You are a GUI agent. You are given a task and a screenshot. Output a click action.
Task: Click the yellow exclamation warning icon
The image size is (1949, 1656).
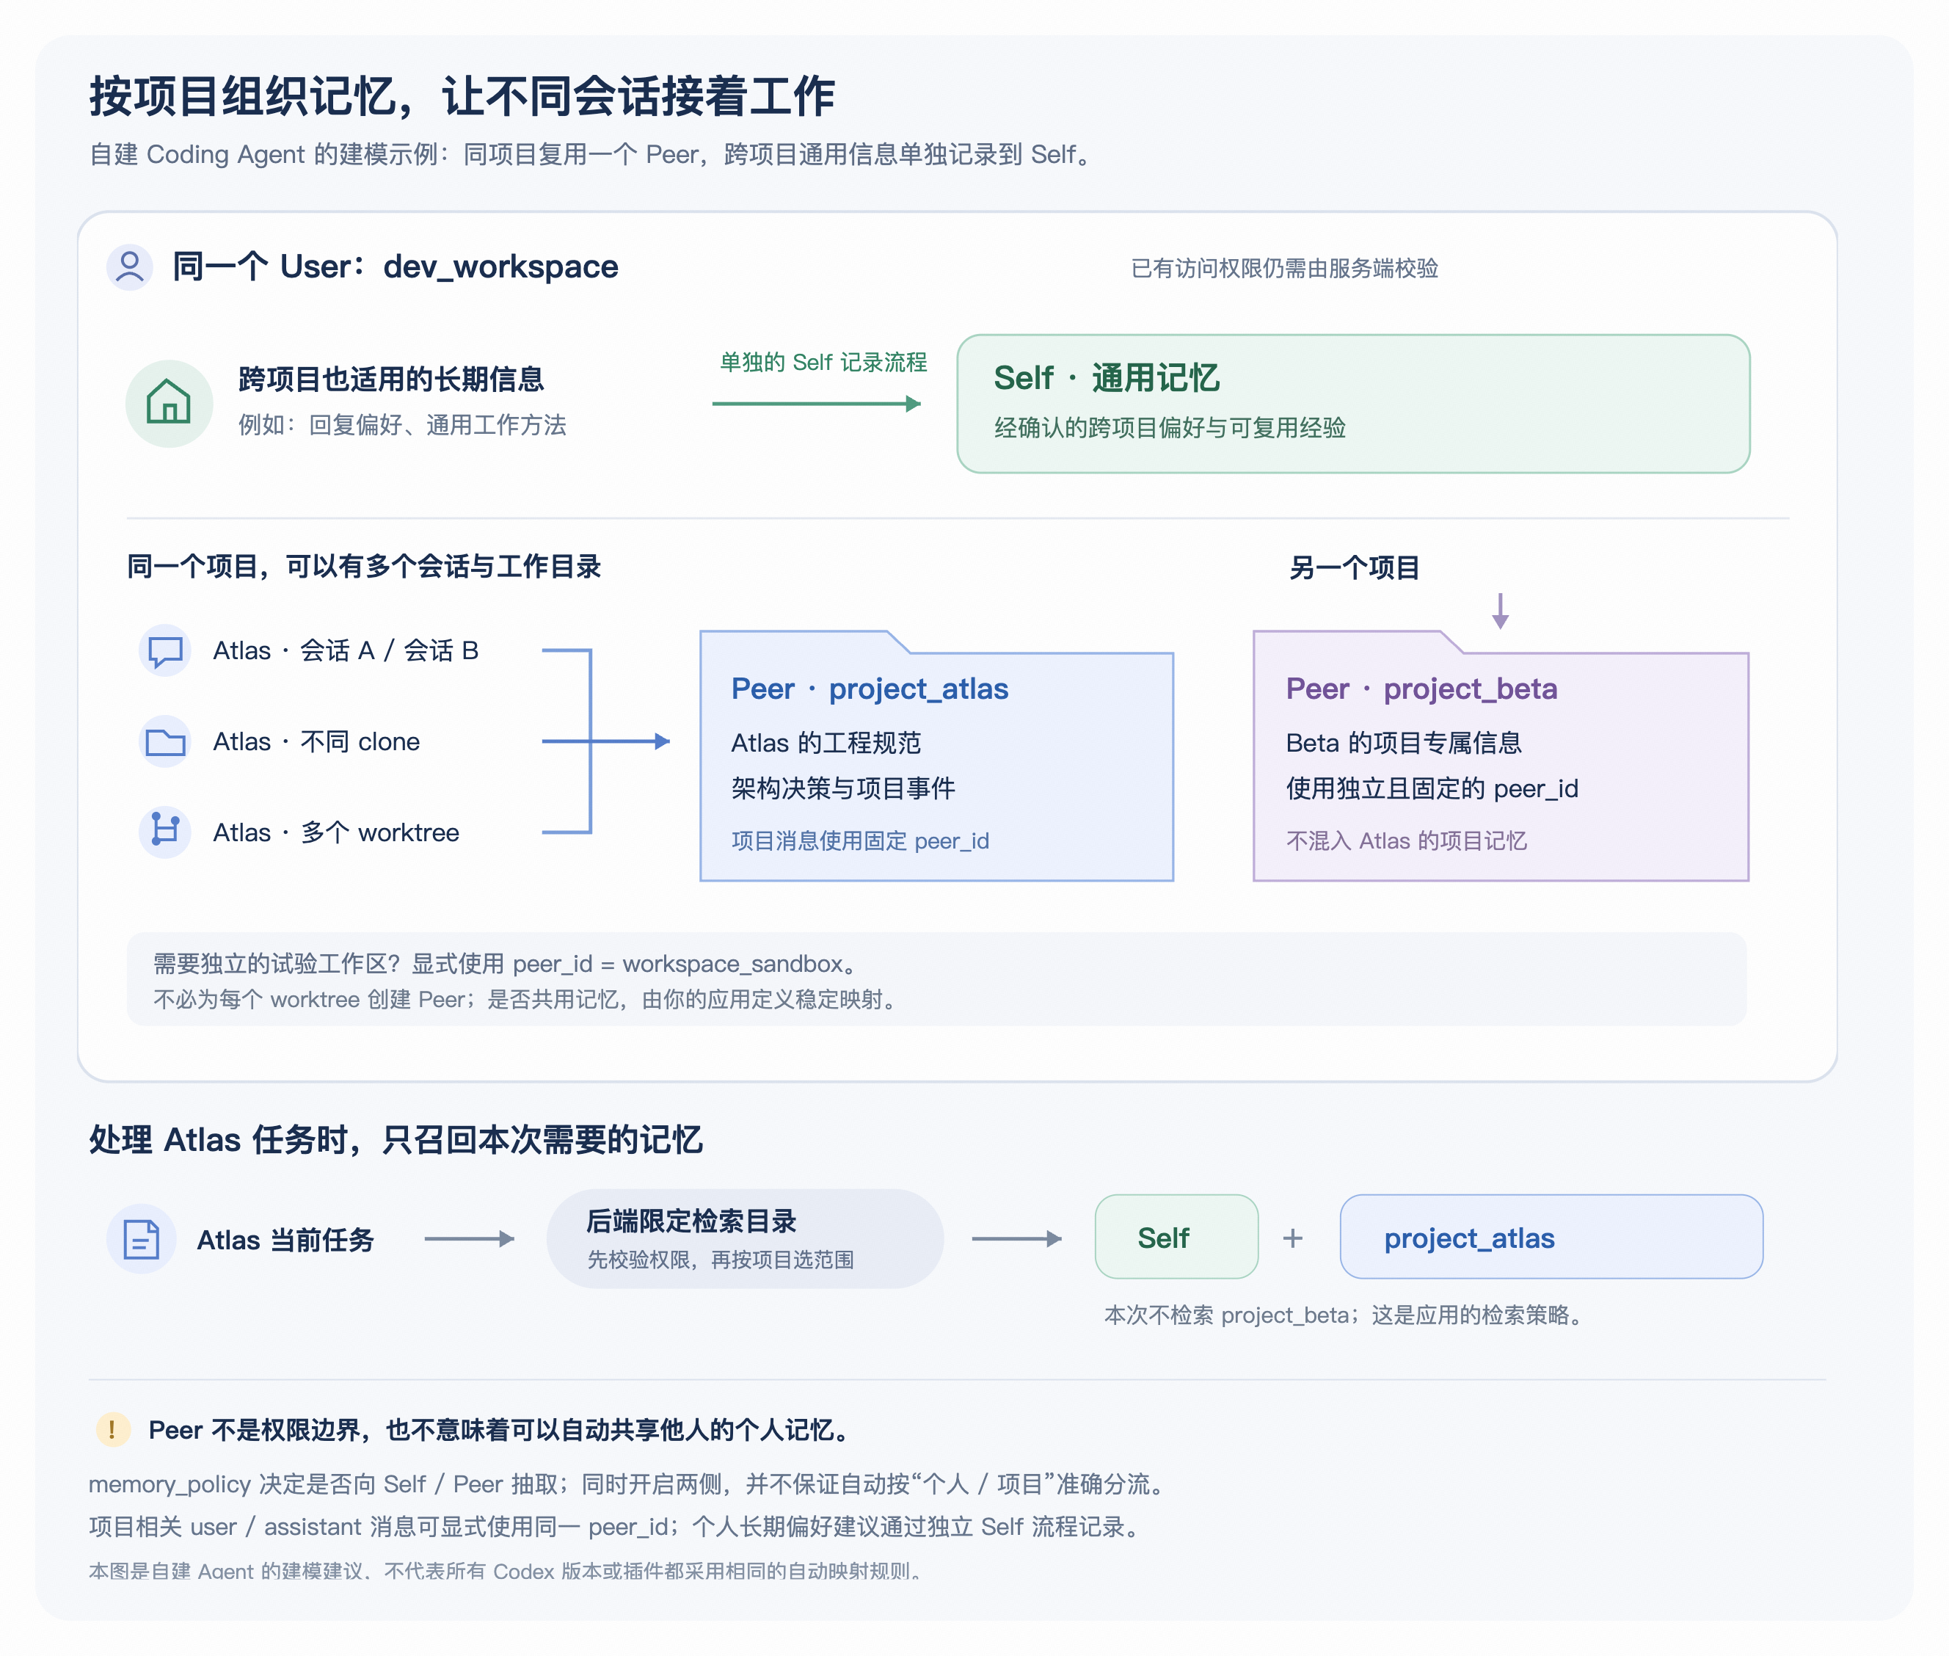[112, 1430]
